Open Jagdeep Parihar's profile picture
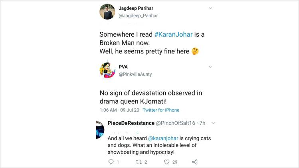The height and width of the screenshot is (168, 299). (107, 12)
